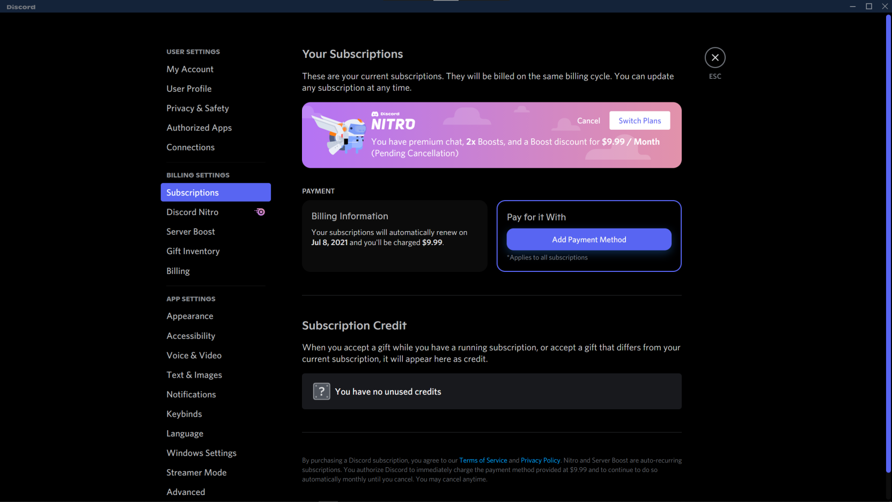
Task: Click the 'You have no unused credits' text
Action: (x=388, y=392)
